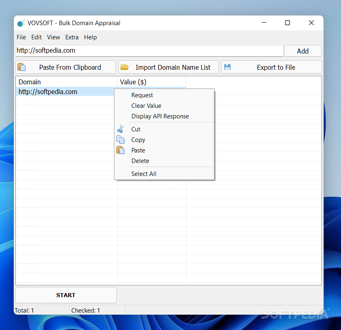
Task: Click the Paste From Clipboard button
Action: [66, 67]
